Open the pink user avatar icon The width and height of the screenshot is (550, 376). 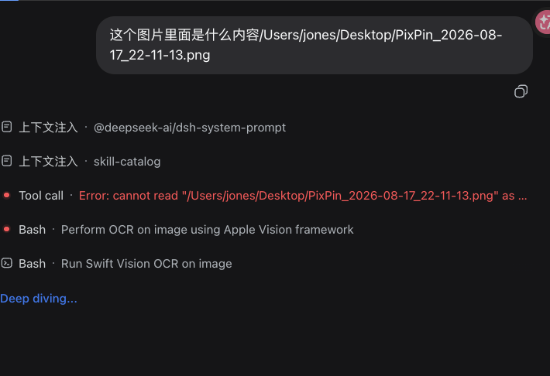[542, 22]
